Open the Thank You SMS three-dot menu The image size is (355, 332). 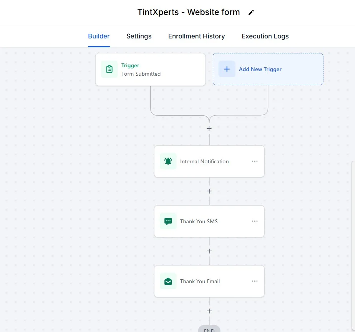pos(255,221)
